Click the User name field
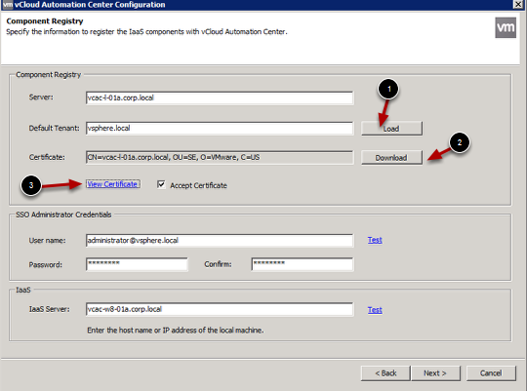 coord(220,241)
